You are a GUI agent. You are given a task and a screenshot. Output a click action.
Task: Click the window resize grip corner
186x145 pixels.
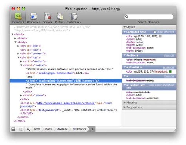pyautogui.click(x=175, y=130)
